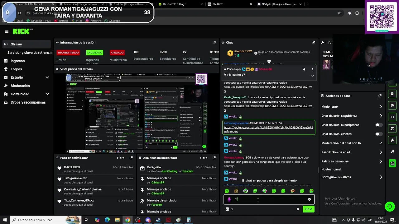This screenshot has height=224, width=399.
Task: Open Chat de solo-seguidores options arrow
Action: point(381,116)
